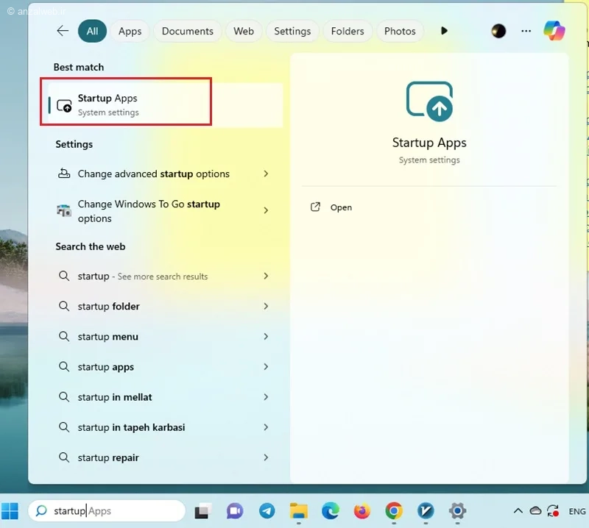Open Firefox from the taskbar
589x528 pixels.
pos(361,510)
